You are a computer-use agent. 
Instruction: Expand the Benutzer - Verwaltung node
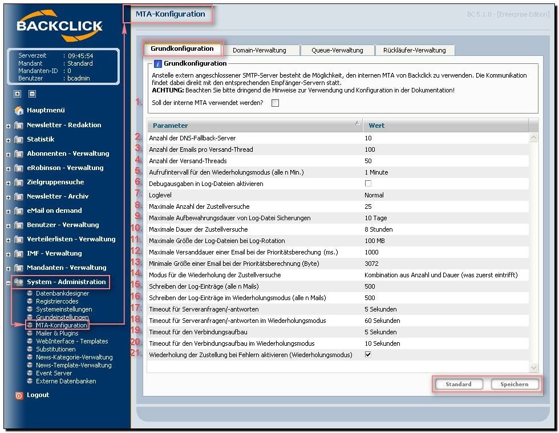(8, 226)
